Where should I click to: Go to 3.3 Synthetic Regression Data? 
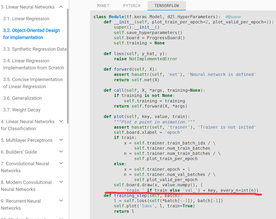35,49
